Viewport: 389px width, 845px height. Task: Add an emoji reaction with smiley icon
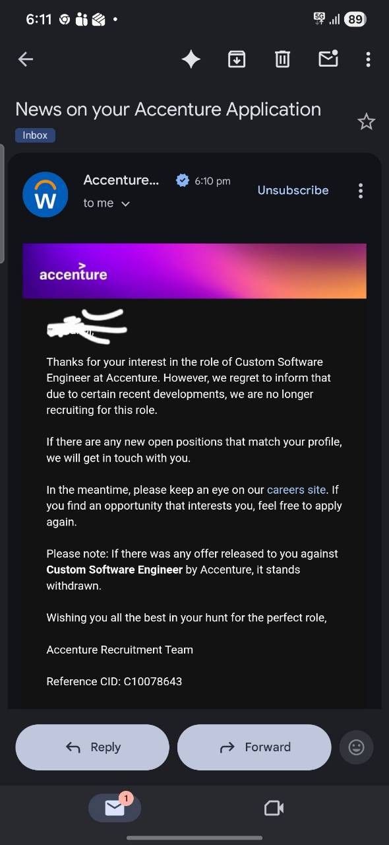(x=356, y=747)
